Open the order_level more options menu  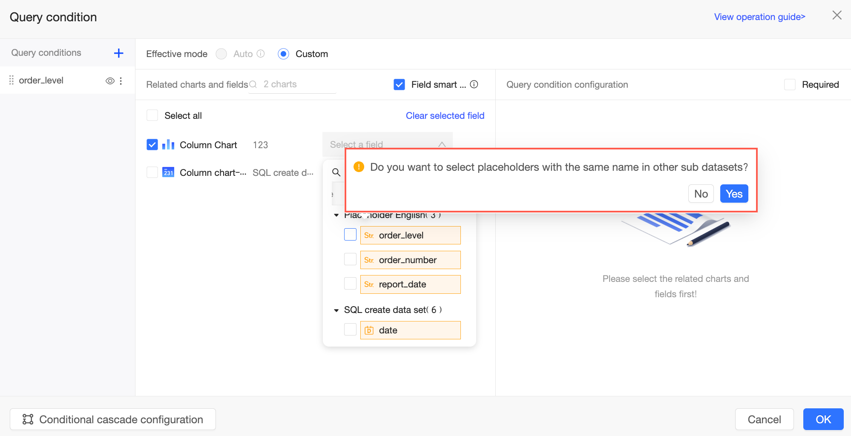pyautogui.click(x=121, y=81)
